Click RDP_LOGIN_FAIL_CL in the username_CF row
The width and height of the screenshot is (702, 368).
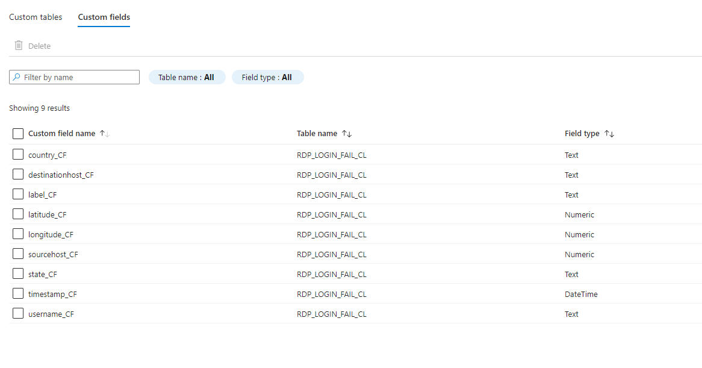tap(332, 314)
